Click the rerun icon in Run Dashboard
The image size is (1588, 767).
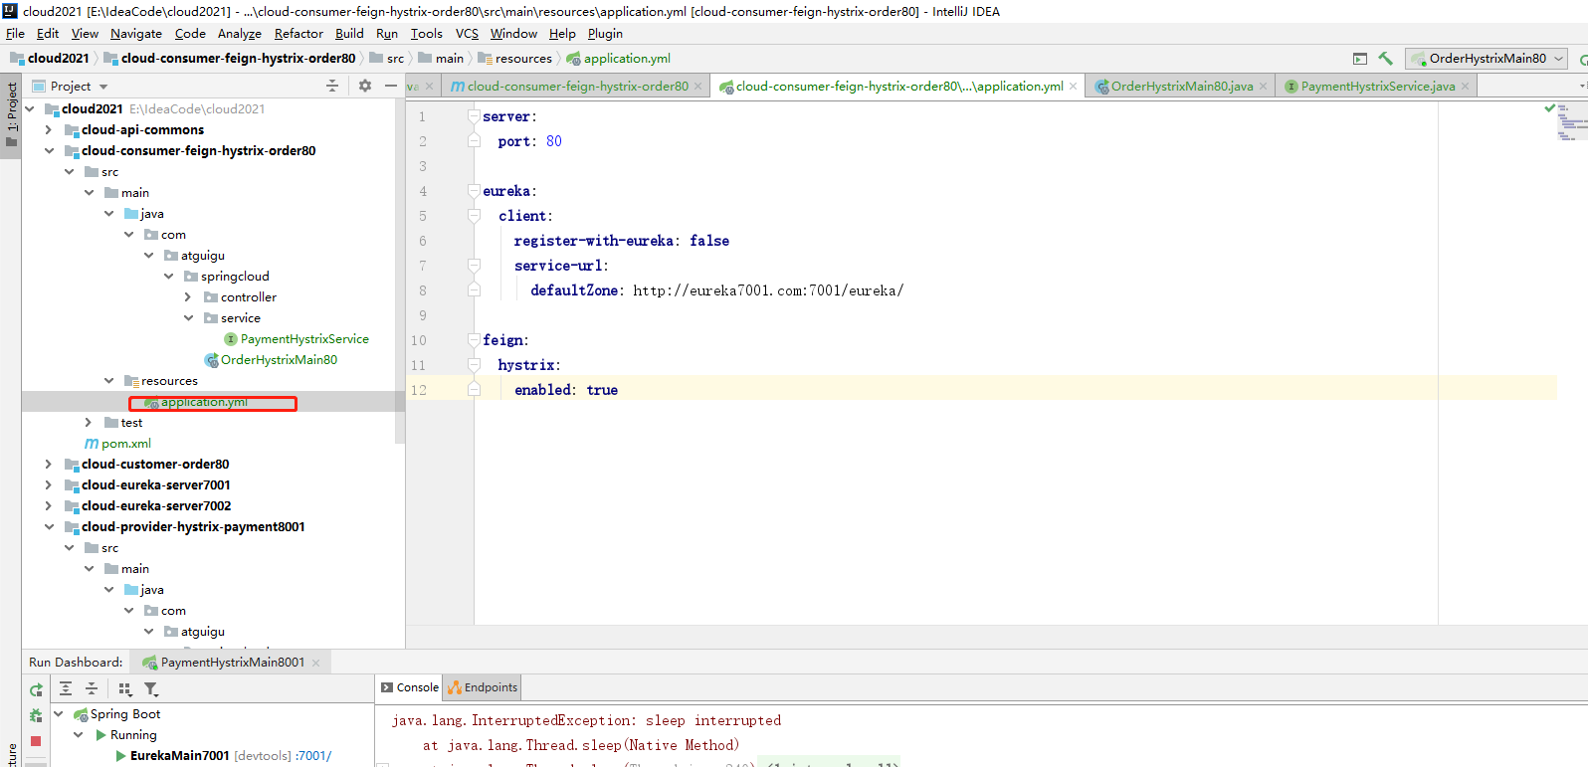tap(36, 689)
